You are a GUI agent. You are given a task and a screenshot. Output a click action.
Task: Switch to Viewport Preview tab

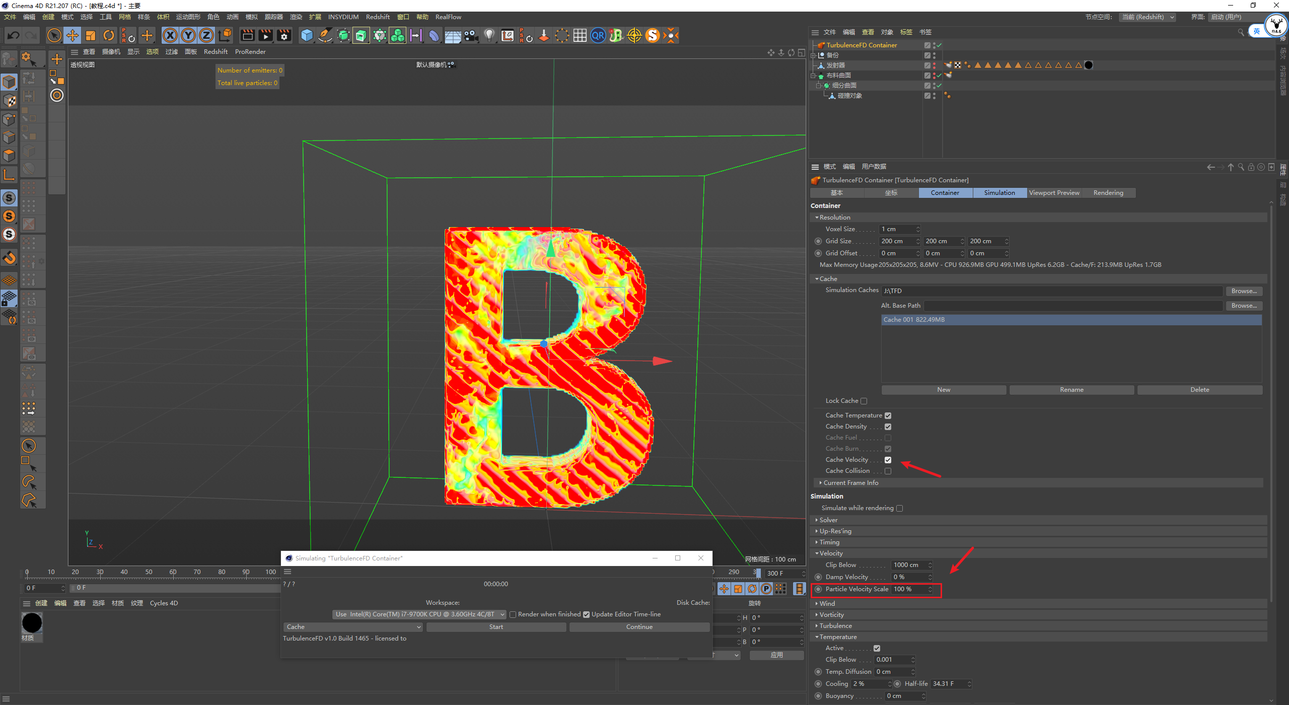(x=1054, y=193)
